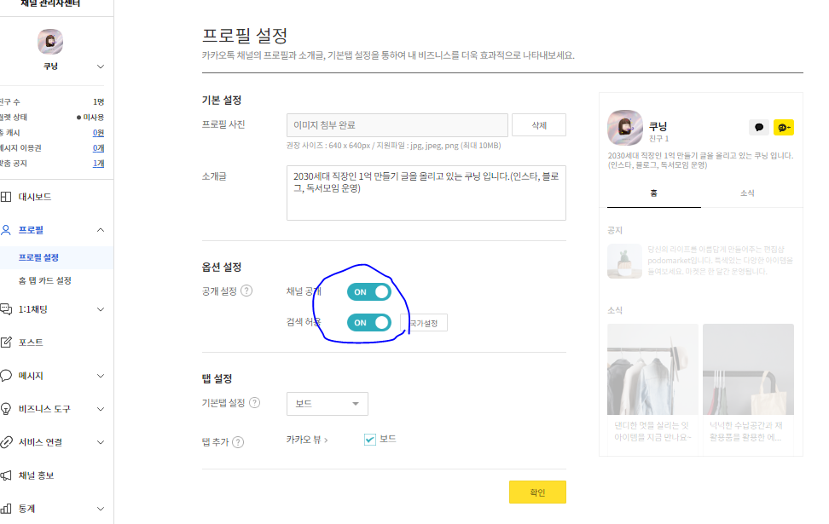Image resolution: width=829 pixels, height=524 pixels.
Task: Click help icon next to 탭 추가
Action: [x=238, y=442]
